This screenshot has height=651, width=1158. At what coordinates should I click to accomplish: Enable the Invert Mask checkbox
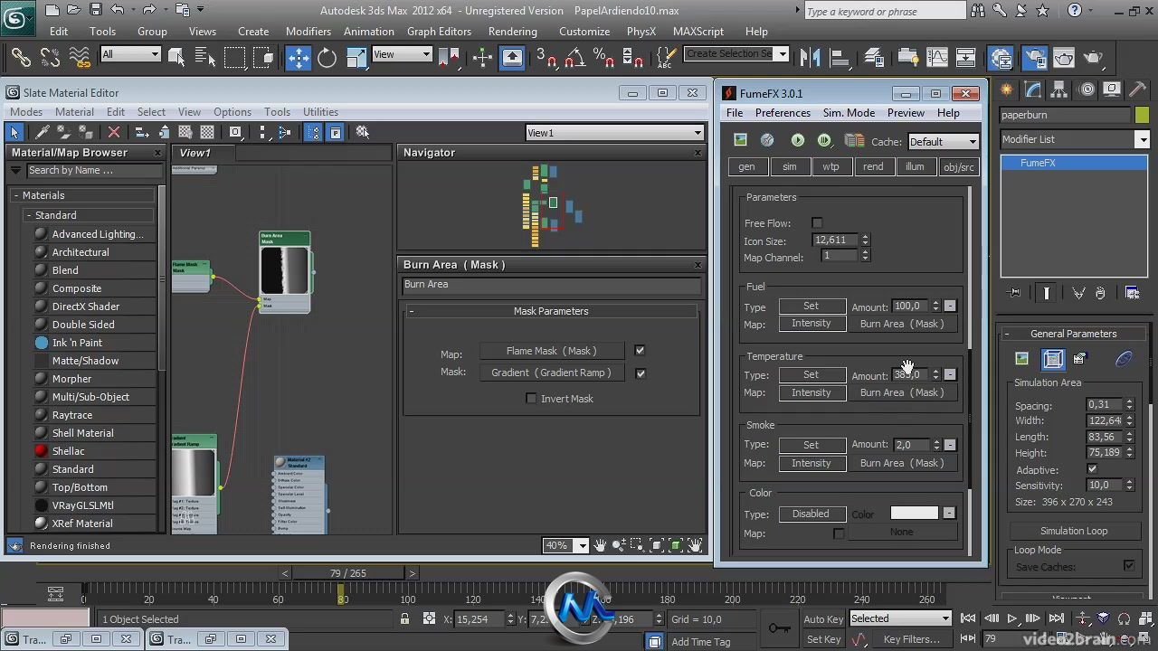531,398
